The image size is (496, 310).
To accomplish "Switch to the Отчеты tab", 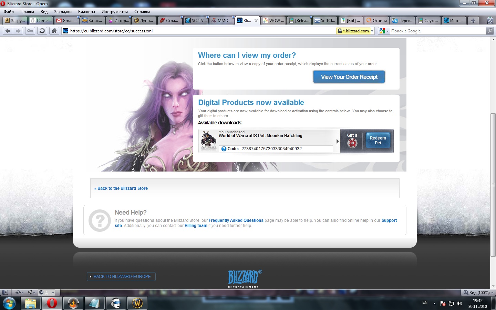I will 377,20.
